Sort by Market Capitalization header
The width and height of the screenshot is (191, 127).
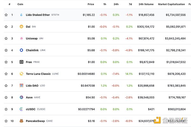(x=171, y=4)
